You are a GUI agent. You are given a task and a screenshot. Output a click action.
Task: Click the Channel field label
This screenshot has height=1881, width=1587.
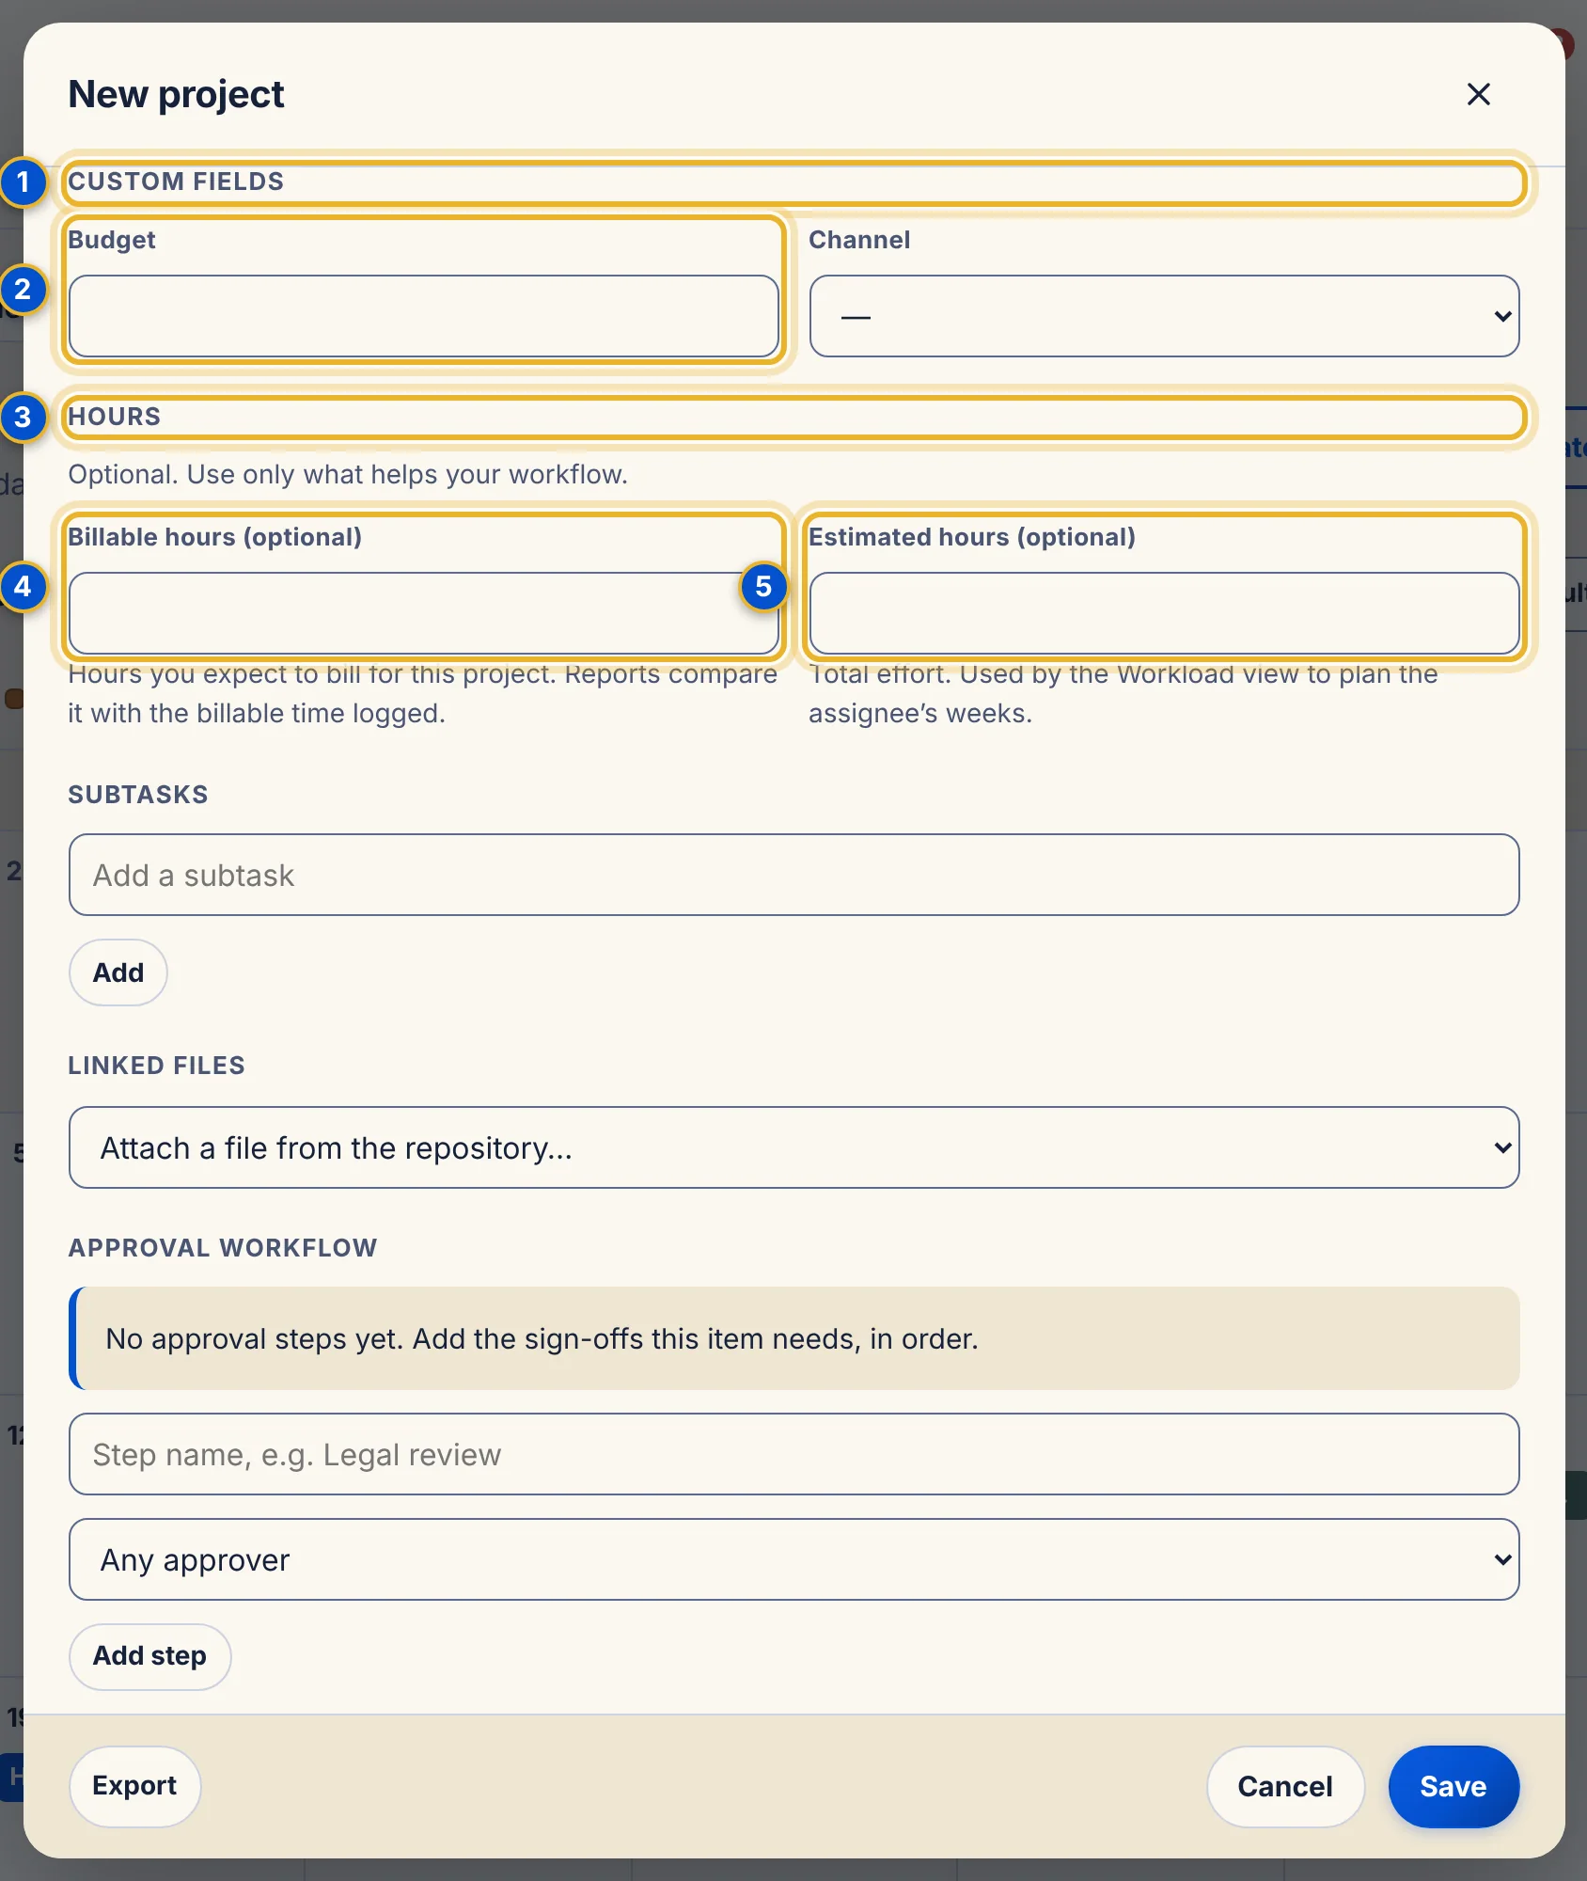859,240
